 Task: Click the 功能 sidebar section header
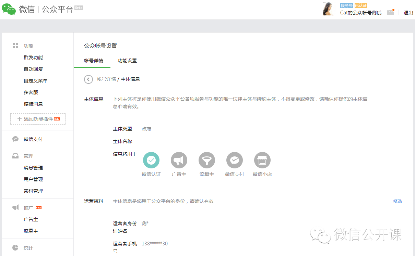28,46
